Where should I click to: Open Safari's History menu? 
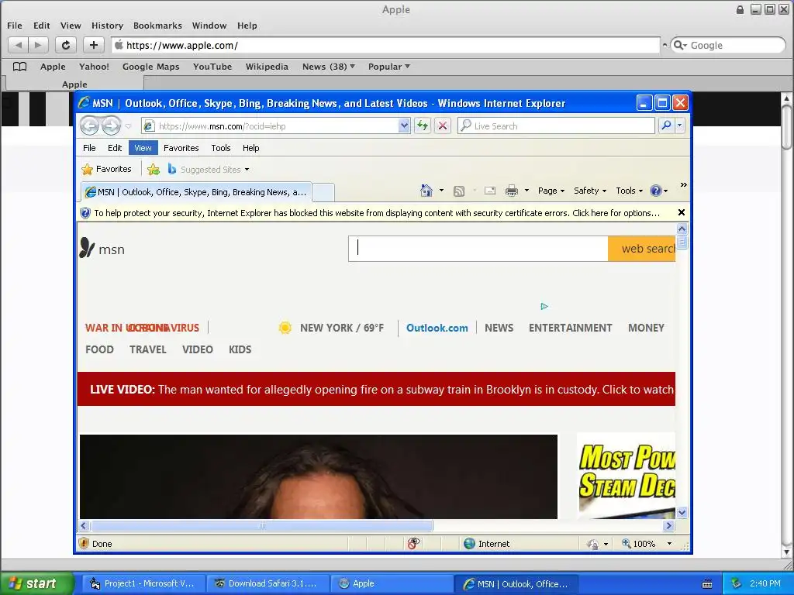pyautogui.click(x=107, y=26)
